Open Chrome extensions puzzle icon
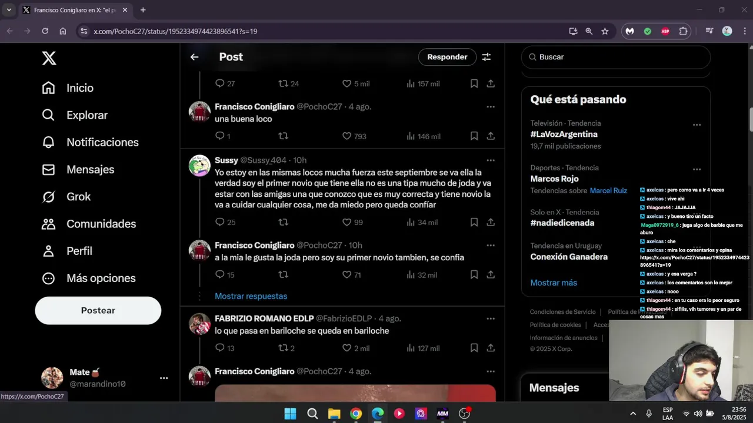This screenshot has height=423, width=753. pos(683,31)
